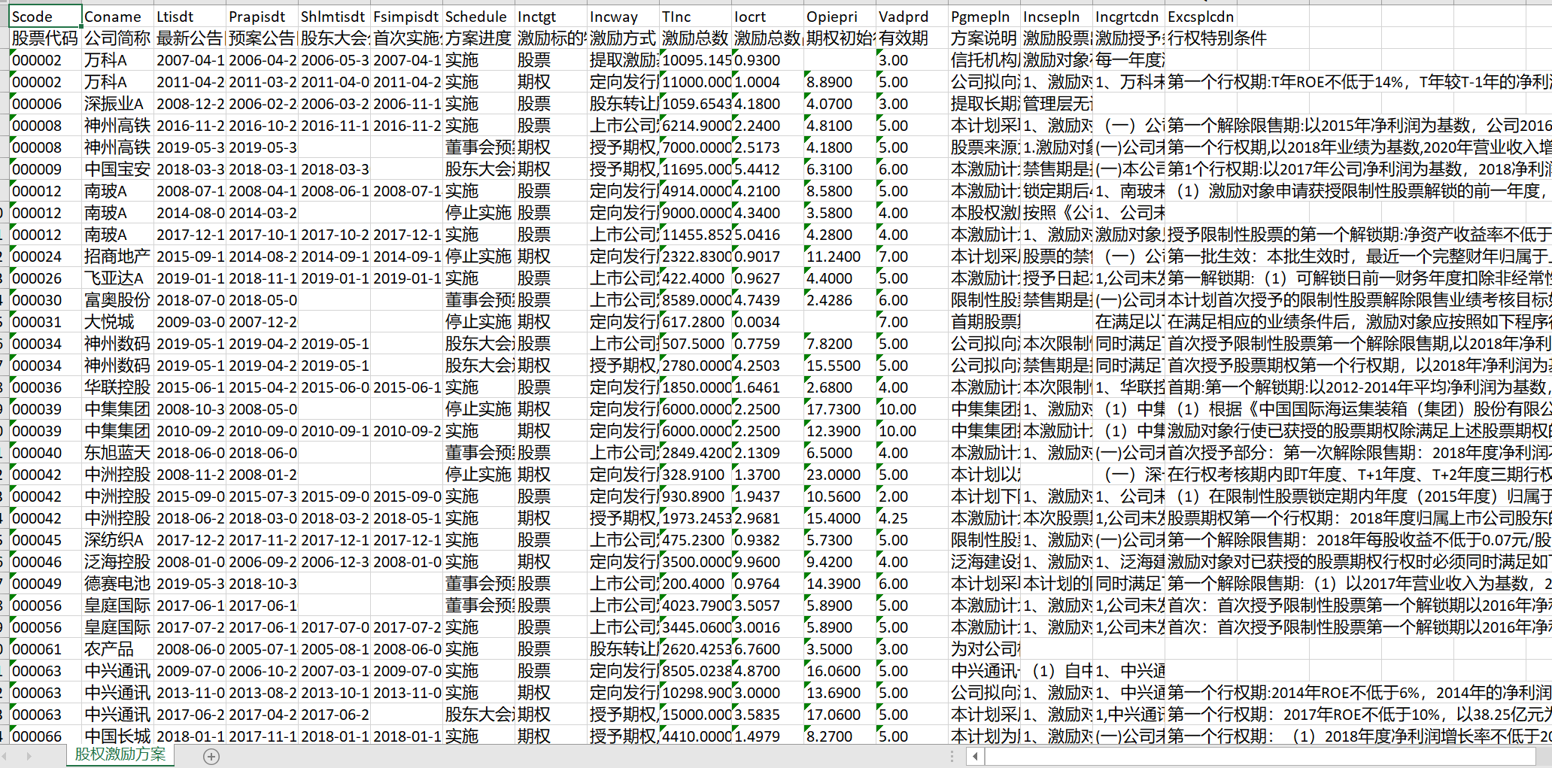Click stock code cell 000061

(45, 649)
